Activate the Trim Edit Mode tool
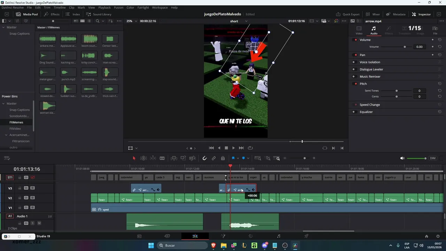This screenshot has height=251, width=446. [x=144, y=158]
